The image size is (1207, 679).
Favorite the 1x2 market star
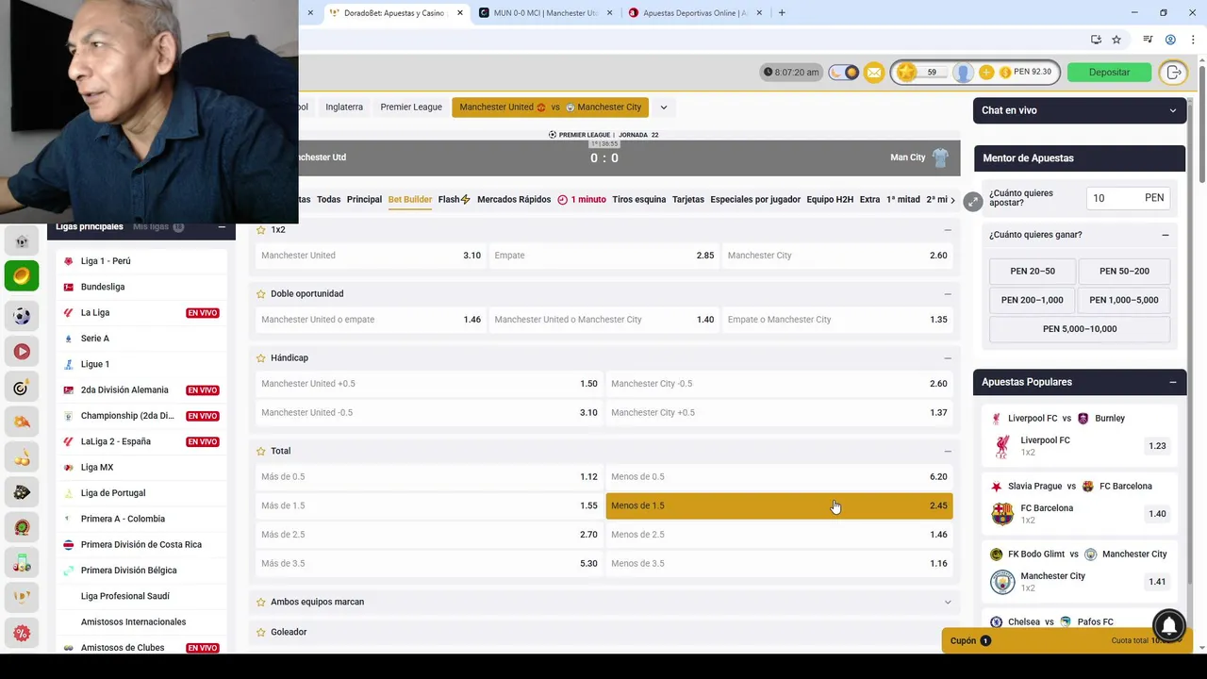coord(261,230)
